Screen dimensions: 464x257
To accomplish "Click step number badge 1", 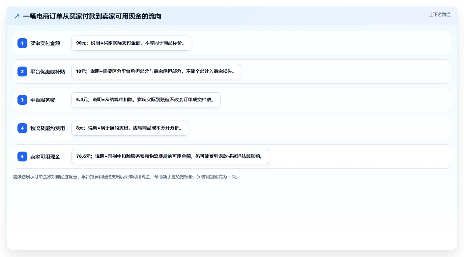I will click(x=22, y=43).
